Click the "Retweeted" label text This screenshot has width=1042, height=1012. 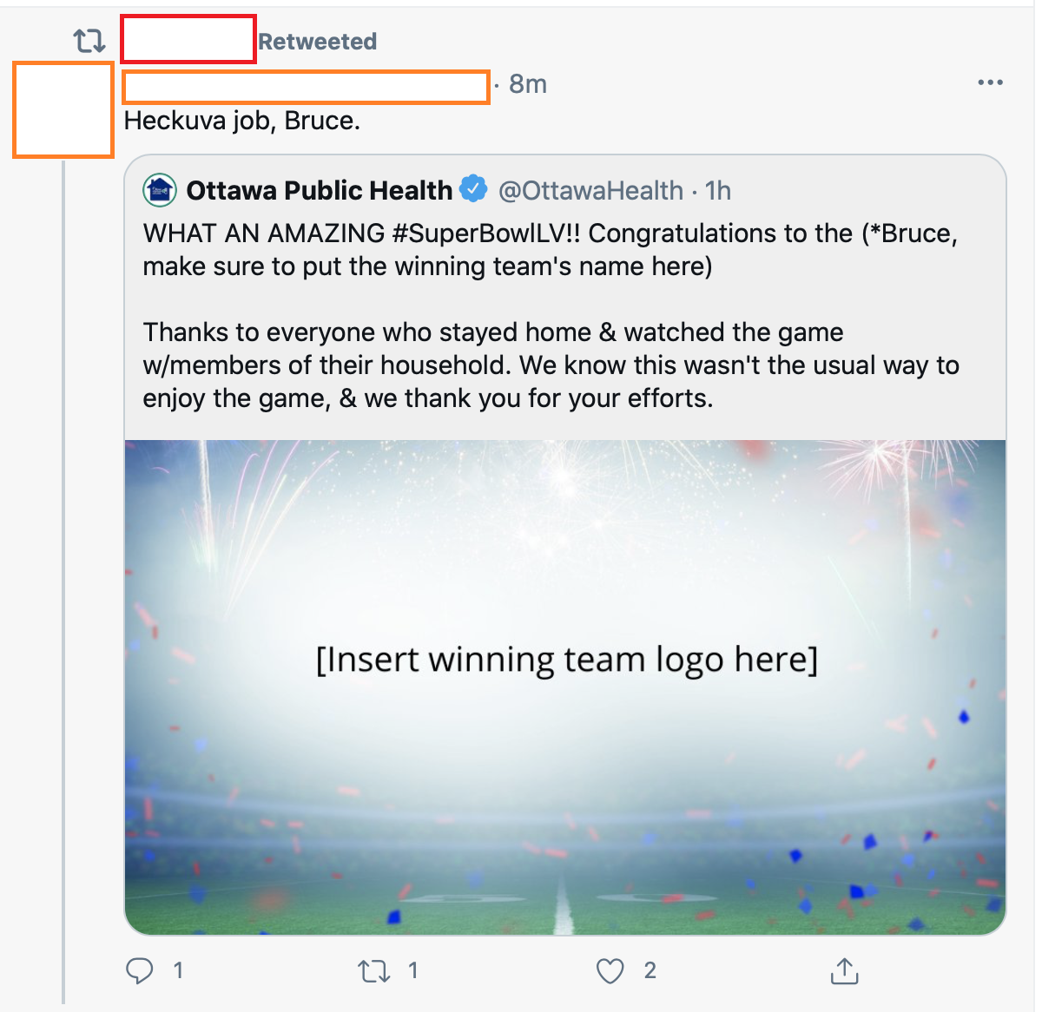317,42
